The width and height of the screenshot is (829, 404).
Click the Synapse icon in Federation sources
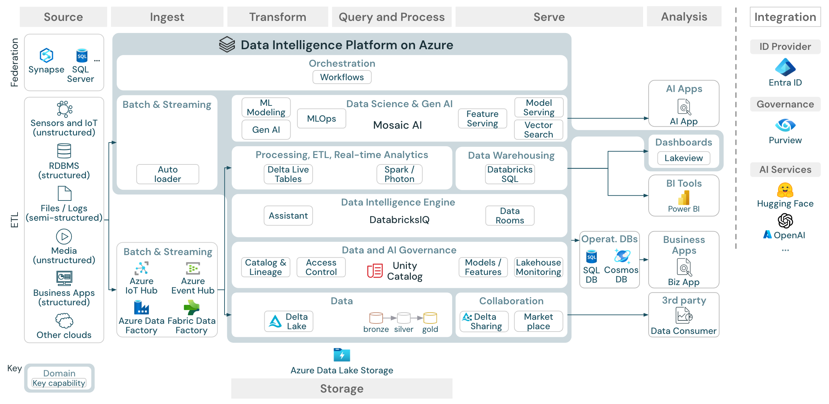click(x=47, y=56)
